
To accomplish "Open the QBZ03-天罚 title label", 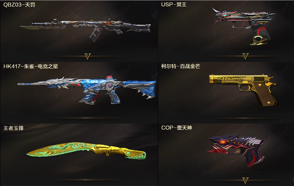I will tap(19, 5).
